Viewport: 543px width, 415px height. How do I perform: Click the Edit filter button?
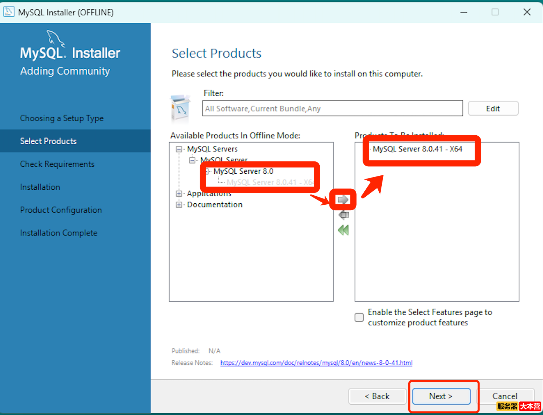click(493, 108)
